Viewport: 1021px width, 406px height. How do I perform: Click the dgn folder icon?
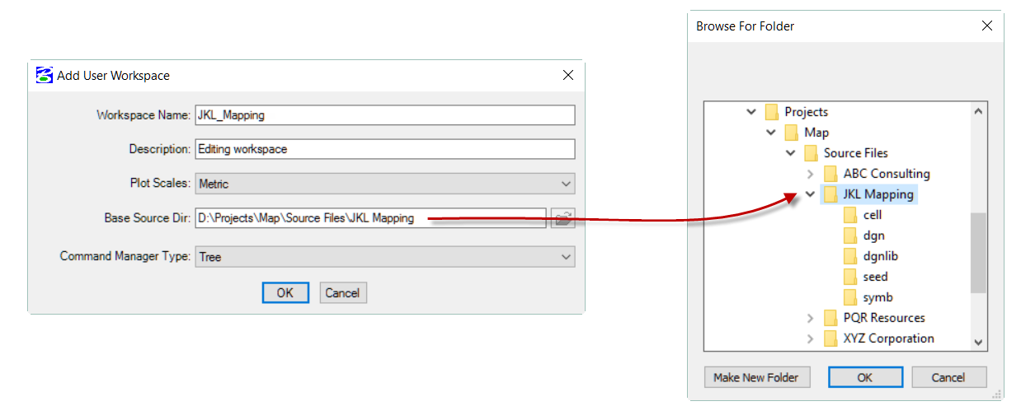850,236
